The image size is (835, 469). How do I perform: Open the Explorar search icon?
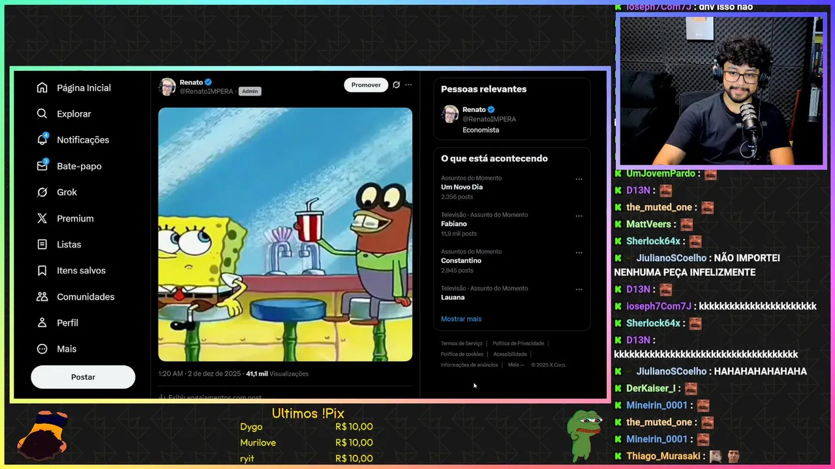click(x=42, y=114)
